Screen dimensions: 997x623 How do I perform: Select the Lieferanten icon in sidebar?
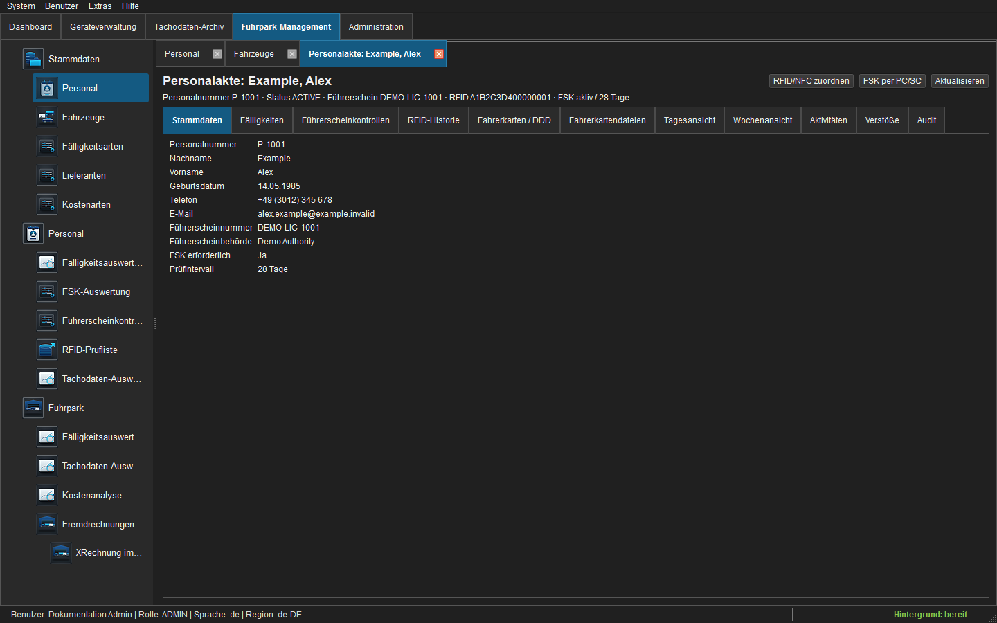point(46,175)
